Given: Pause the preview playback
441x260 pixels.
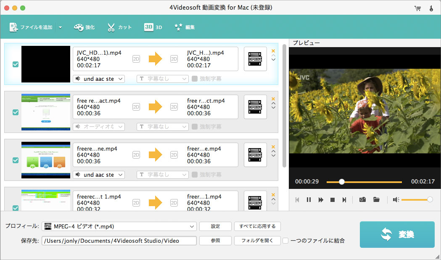Looking at the screenshot, I should pyautogui.click(x=309, y=199).
